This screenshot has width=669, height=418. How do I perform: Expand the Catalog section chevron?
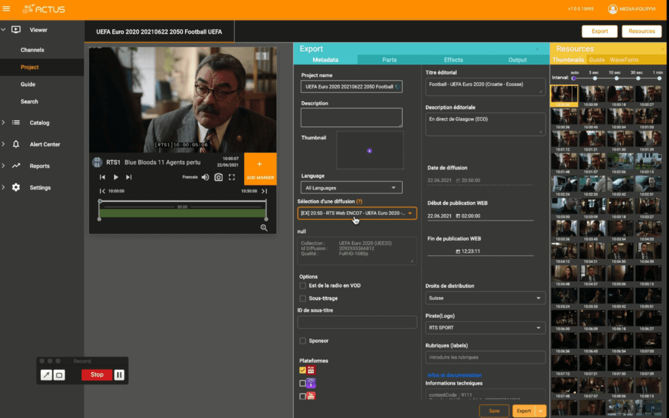(4, 123)
